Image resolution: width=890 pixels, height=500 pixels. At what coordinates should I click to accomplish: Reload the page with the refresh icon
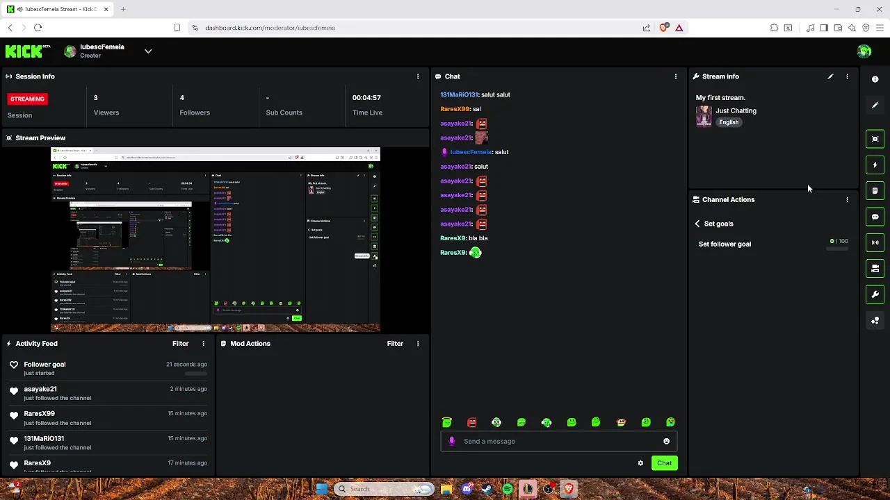pos(38,28)
